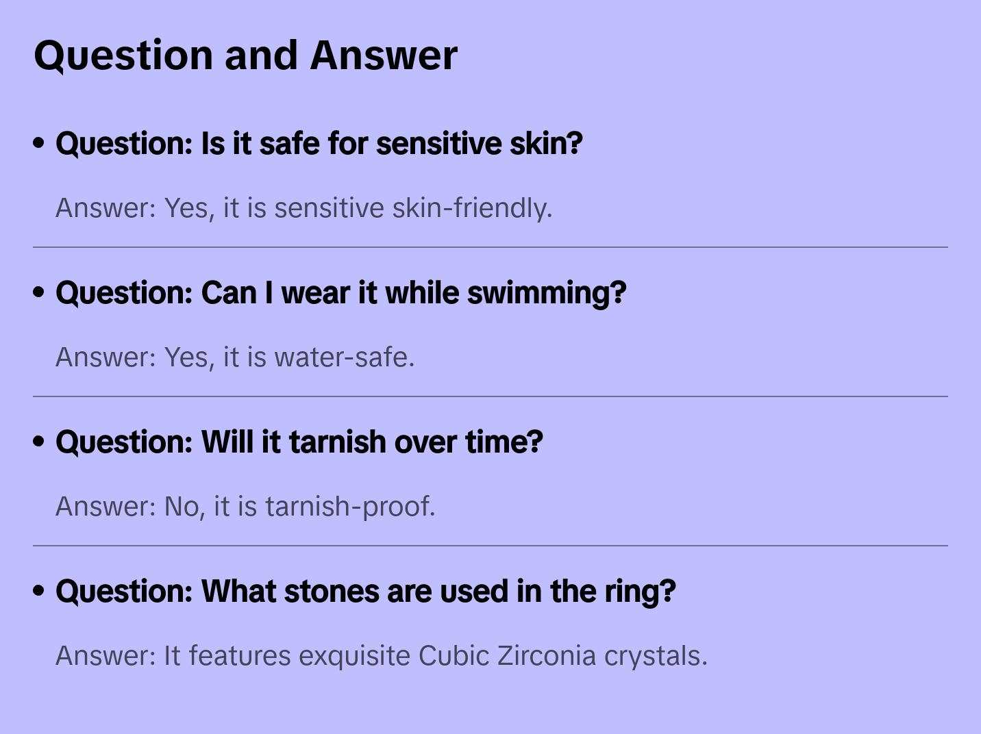Expand the tarnish over time question
The width and height of the screenshot is (981, 734).
pos(299,442)
